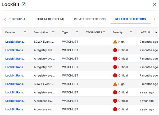
Task: Open LockBit Rans... detector updated 8 months ago
Action: pos(15,84)
